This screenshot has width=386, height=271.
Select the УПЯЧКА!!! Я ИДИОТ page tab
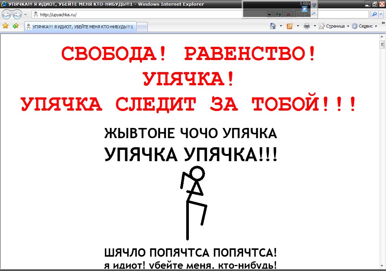tap(80, 27)
